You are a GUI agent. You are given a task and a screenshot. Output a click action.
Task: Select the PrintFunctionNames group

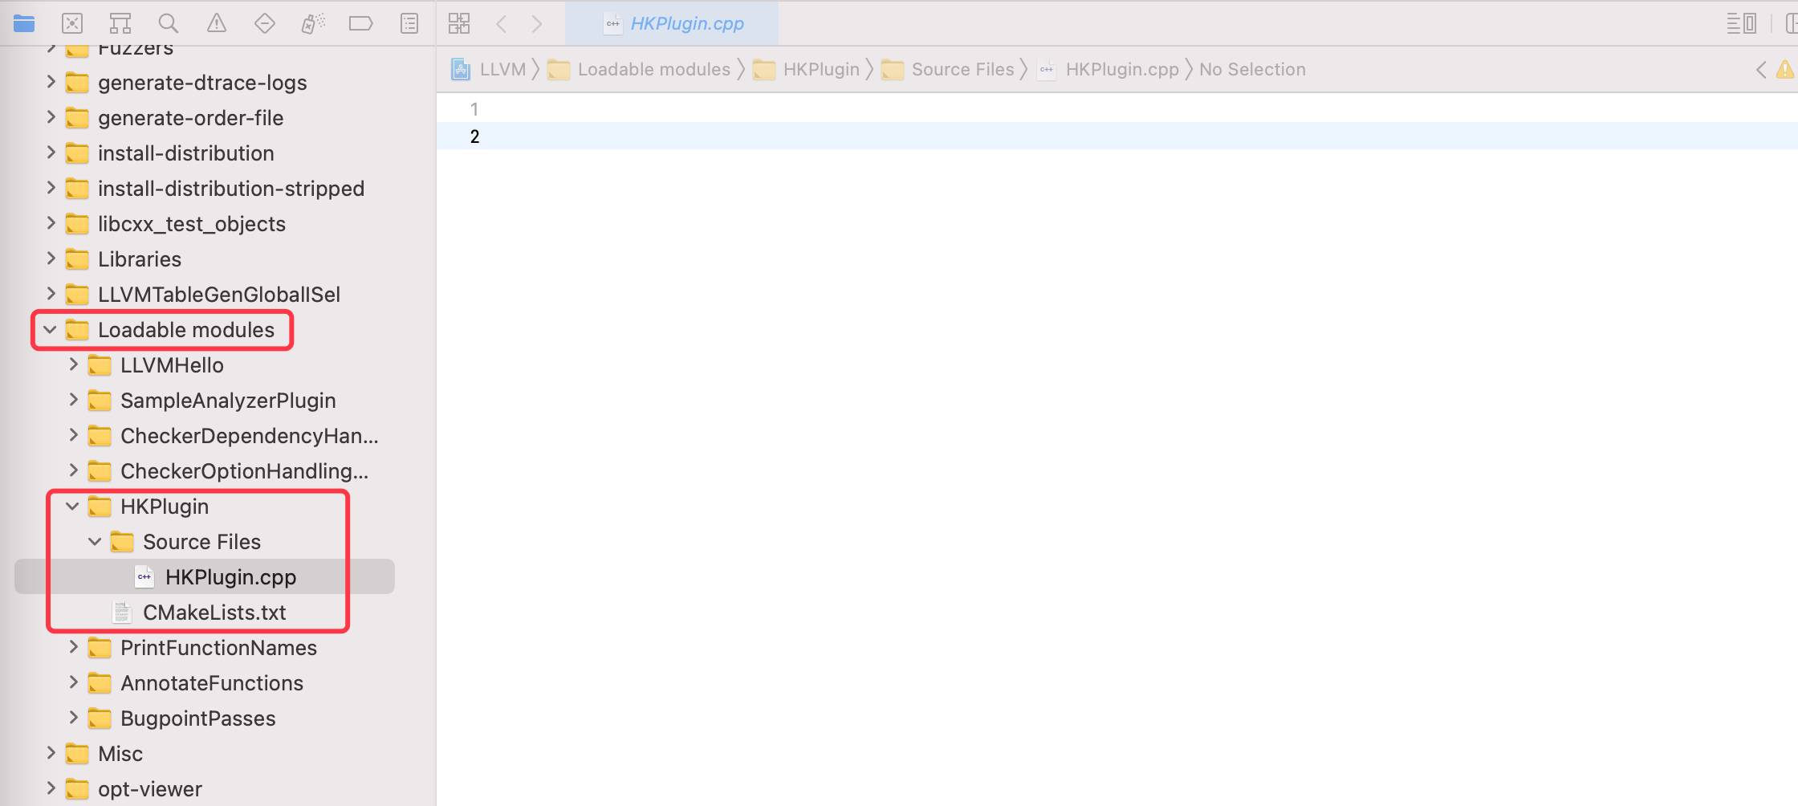pos(218,648)
